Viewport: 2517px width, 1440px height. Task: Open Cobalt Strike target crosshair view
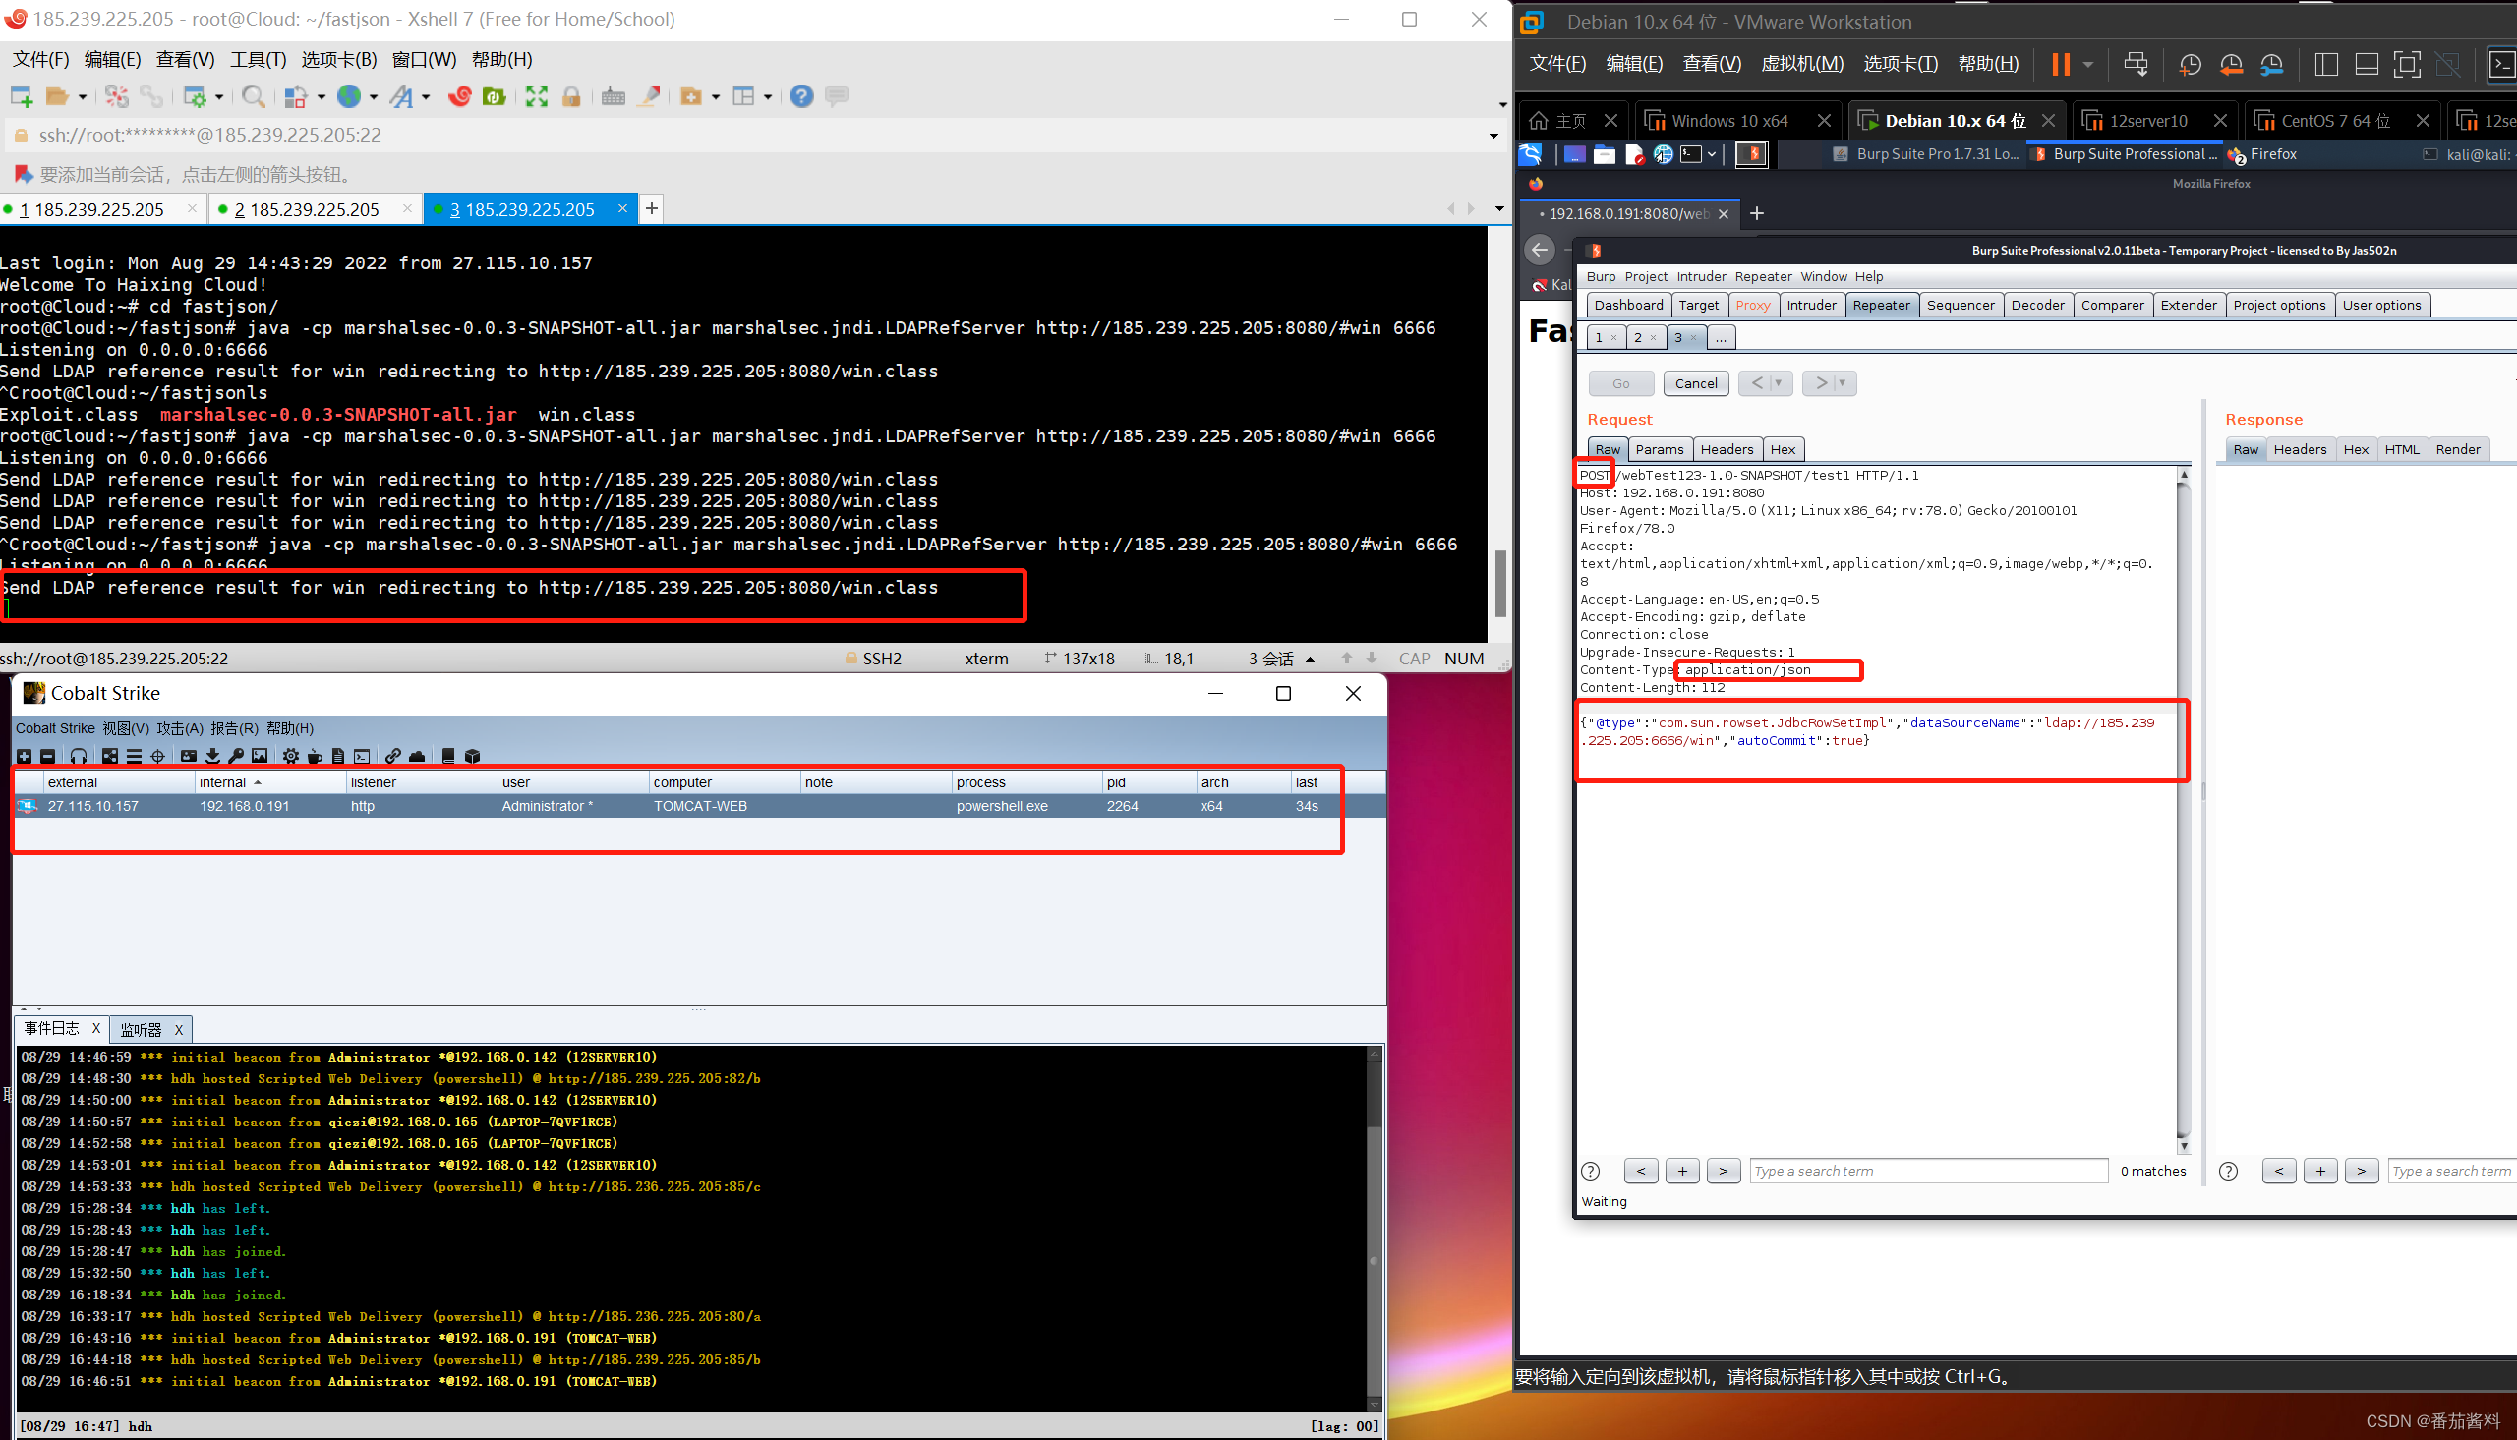(x=157, y=756)
